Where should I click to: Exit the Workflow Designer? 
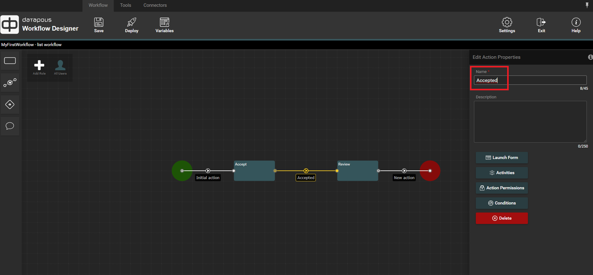541,25
